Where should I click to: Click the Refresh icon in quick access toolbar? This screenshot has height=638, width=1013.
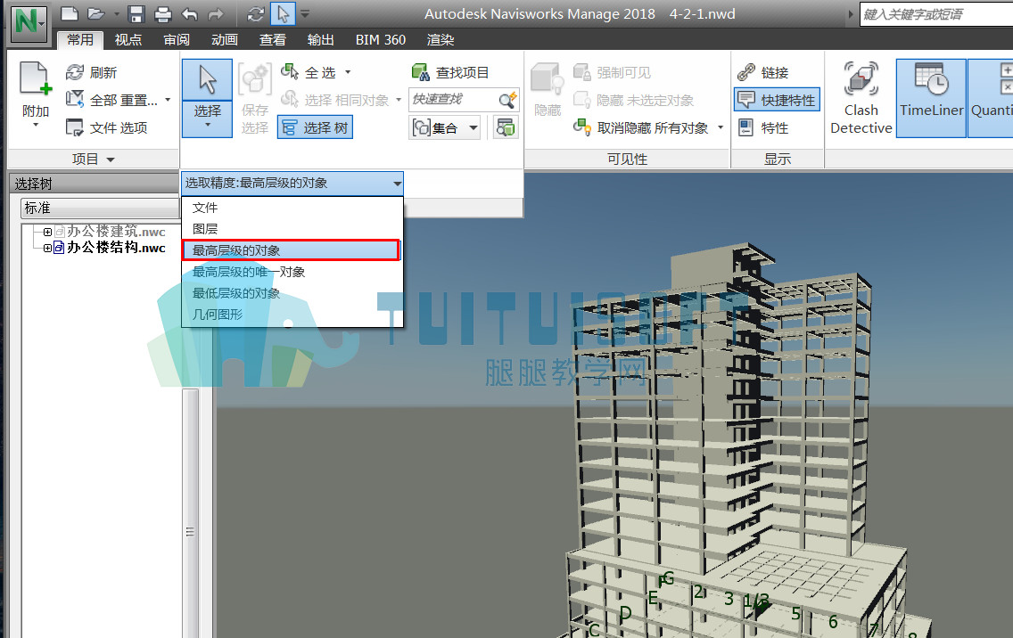(x=256, y=13)
